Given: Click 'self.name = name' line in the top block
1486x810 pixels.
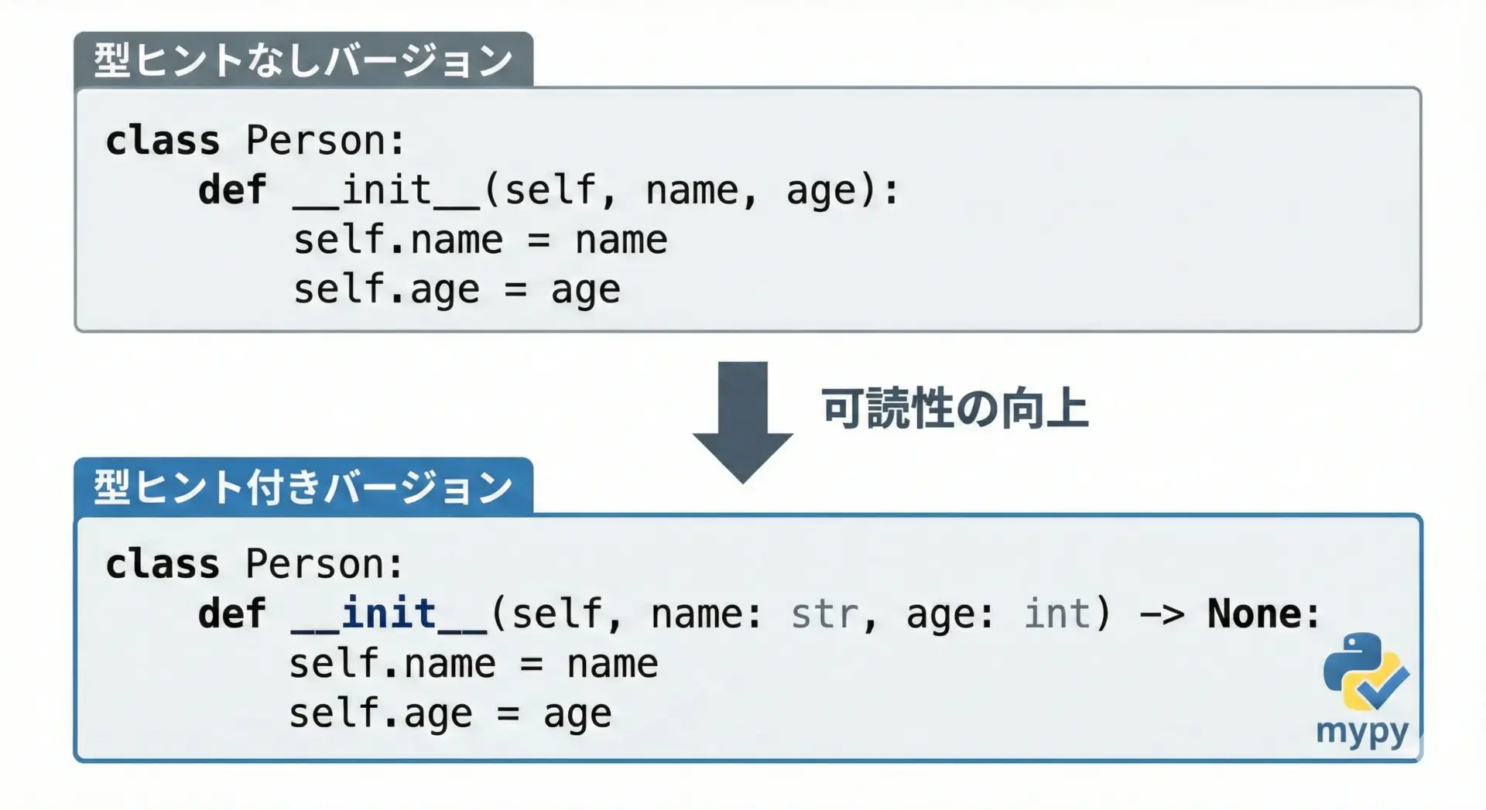Looking at the screenshot, I should point(480,240).
